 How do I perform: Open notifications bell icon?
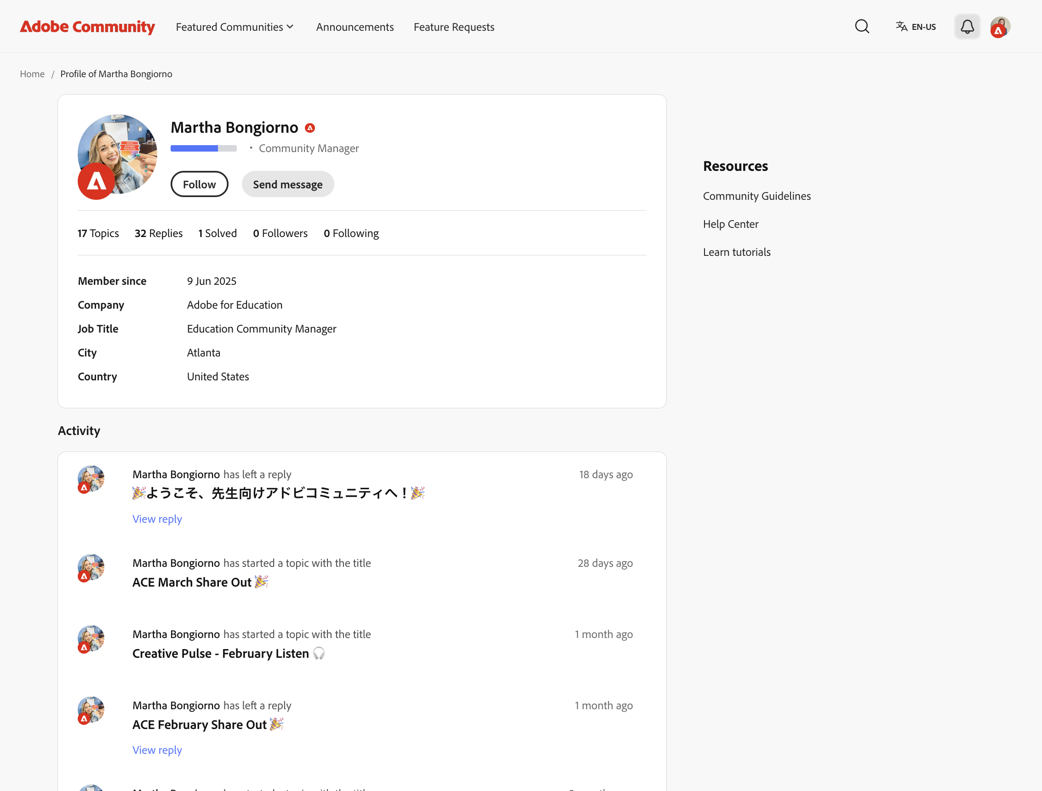point(967,26)
